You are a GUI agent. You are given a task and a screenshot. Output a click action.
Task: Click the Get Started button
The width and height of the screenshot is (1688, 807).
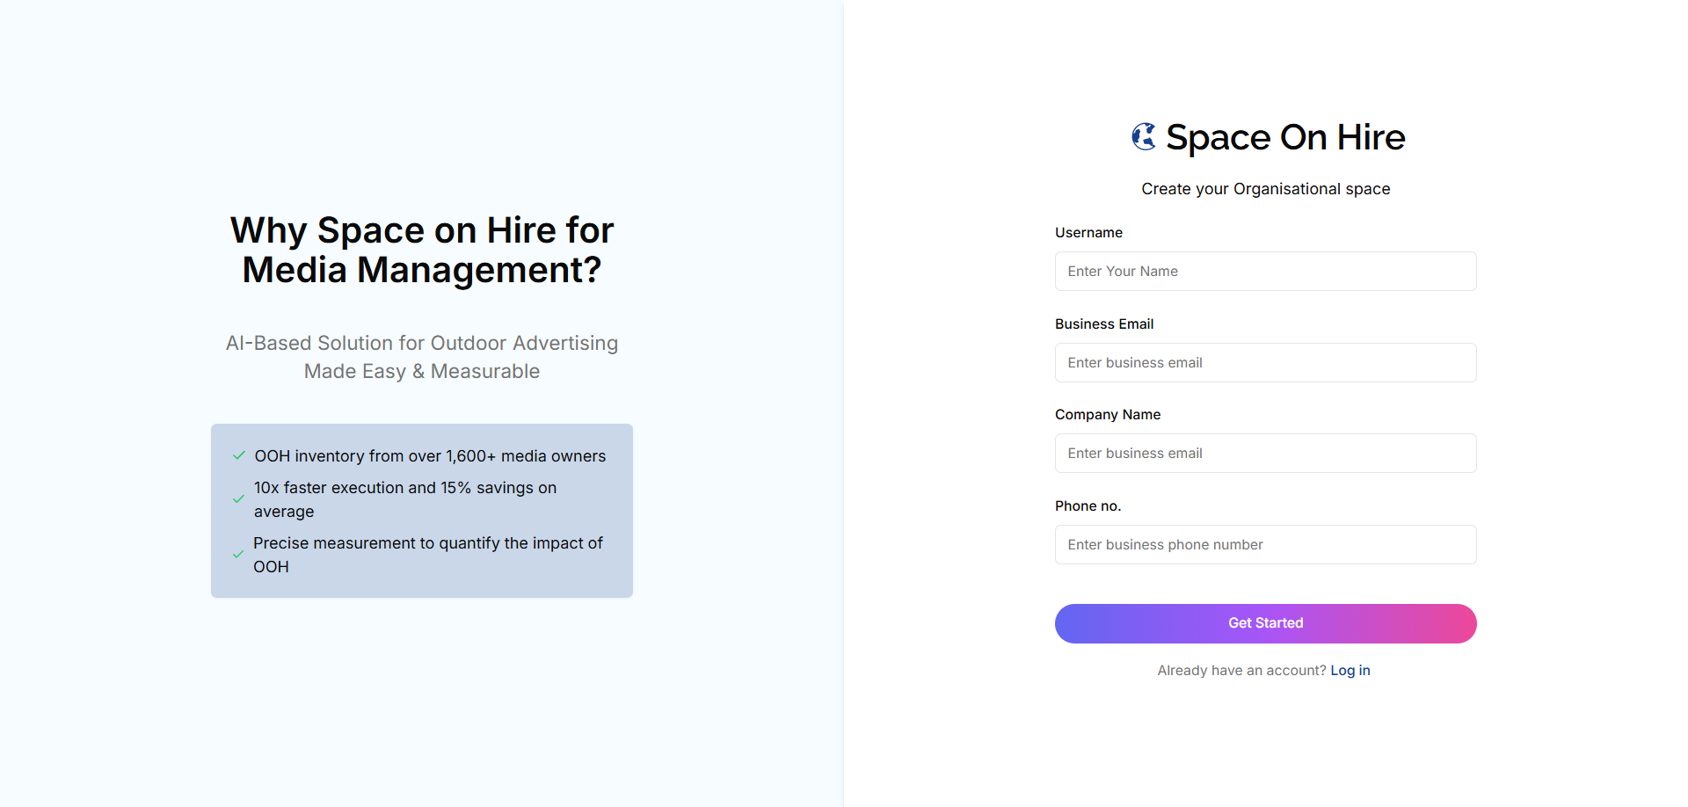[1265, 623]
